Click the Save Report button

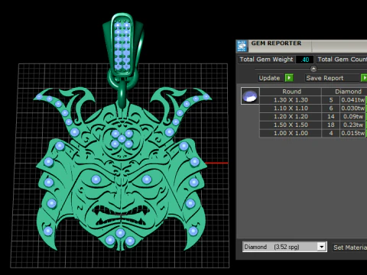coord(333,78)
